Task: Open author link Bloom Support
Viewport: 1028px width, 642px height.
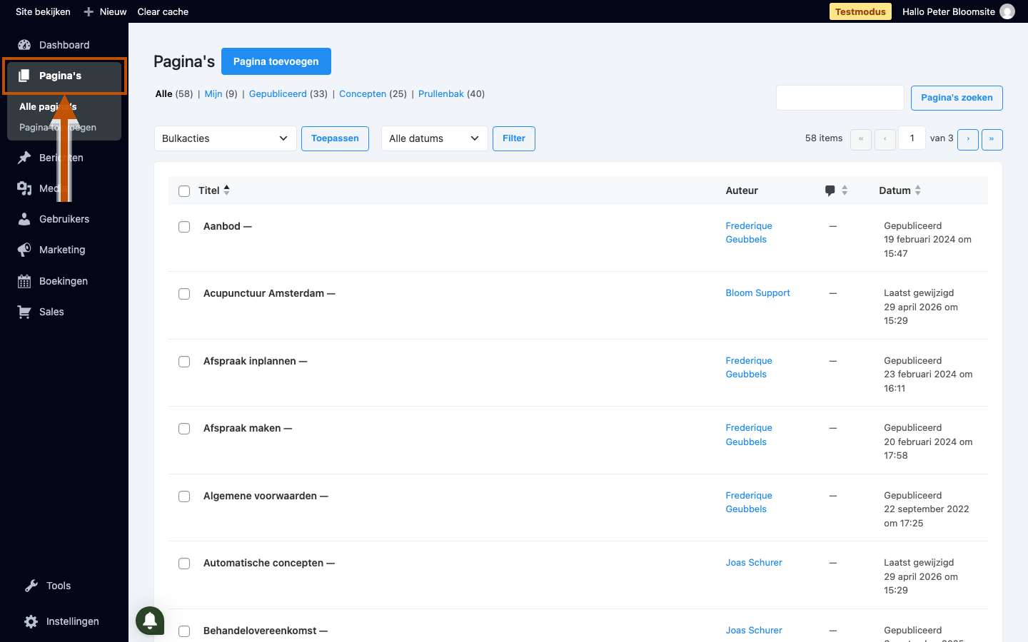Action: tap(757, 292)
